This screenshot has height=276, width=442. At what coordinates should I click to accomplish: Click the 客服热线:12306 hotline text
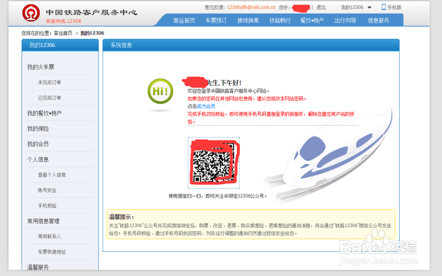[x=64, y=21]
